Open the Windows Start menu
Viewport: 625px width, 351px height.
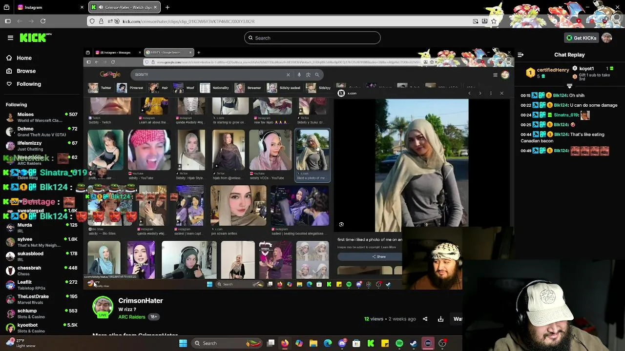tap(183, 343)
